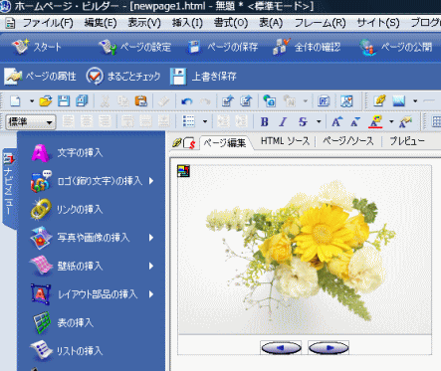441x371 pixels.
Task: Open the dropdown next to image icon
Action: [415, 101]
